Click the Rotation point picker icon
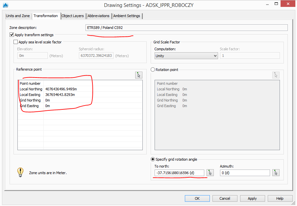This screenshot has height=206, width=297. pos(276,75)
